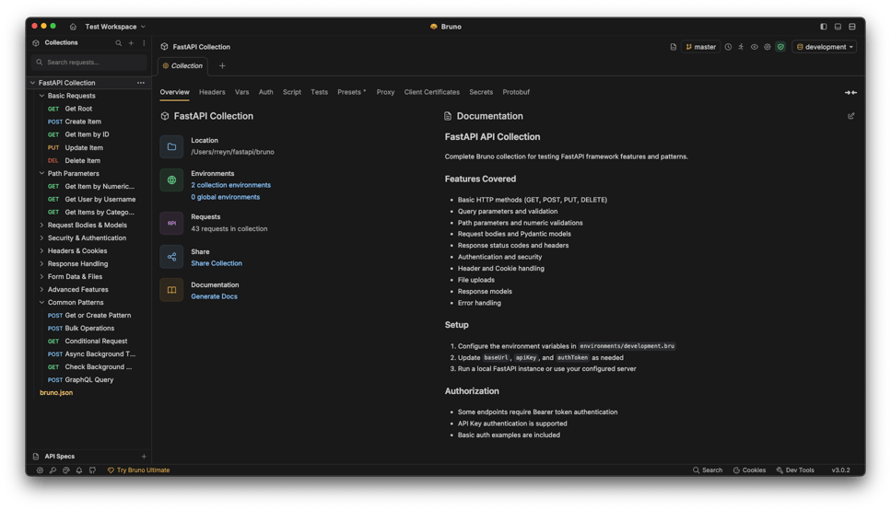Expand the Security & Authentication folder

click(41, 238)
